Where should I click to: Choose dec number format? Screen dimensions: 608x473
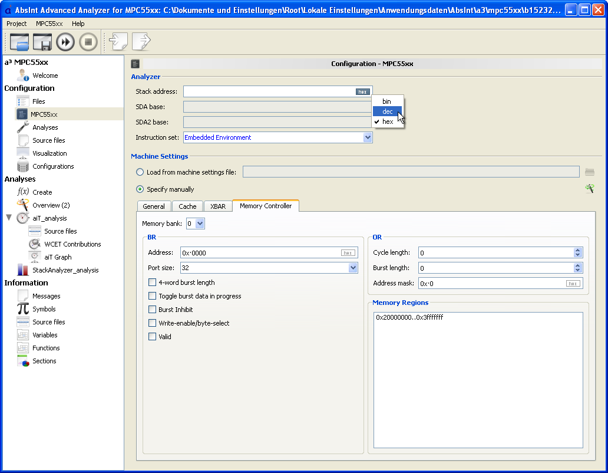click(x=388, y=111)
